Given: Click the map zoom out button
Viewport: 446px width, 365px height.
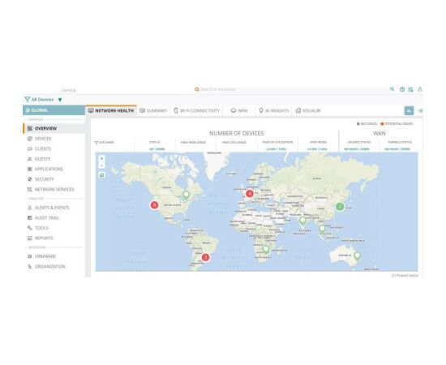Looking at the screenshot, I should pos(102,165).
